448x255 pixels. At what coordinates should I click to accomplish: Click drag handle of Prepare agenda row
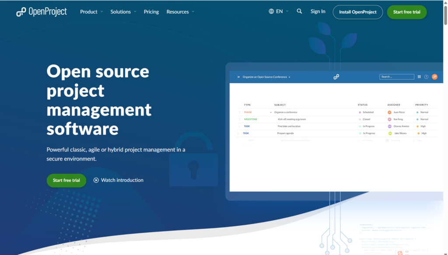[238, 133]
